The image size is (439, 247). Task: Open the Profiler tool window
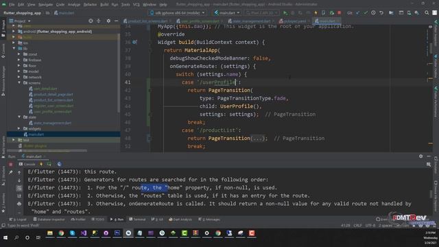78,220
